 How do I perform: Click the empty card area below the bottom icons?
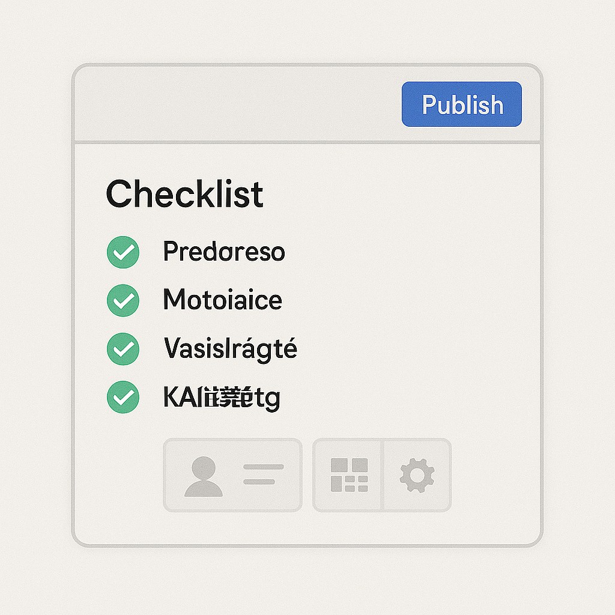coord(306,529)
